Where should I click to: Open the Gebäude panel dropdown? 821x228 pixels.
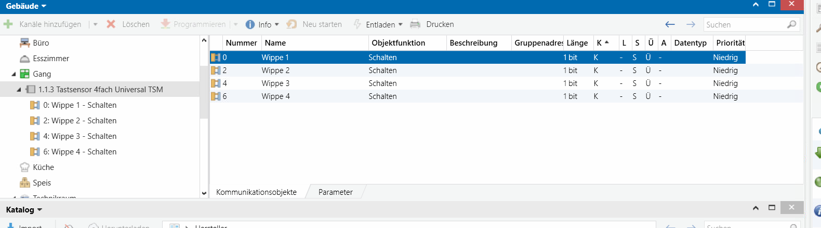click(44, 6)
